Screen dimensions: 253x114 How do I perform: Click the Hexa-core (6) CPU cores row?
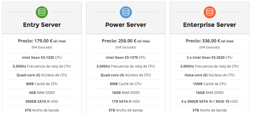pos(209,75)
